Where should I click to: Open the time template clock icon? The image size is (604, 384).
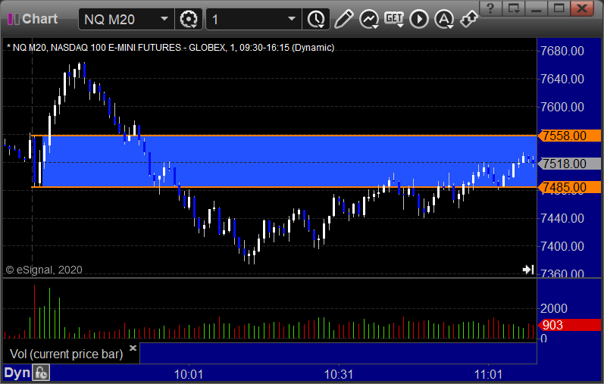coord(316,19)
